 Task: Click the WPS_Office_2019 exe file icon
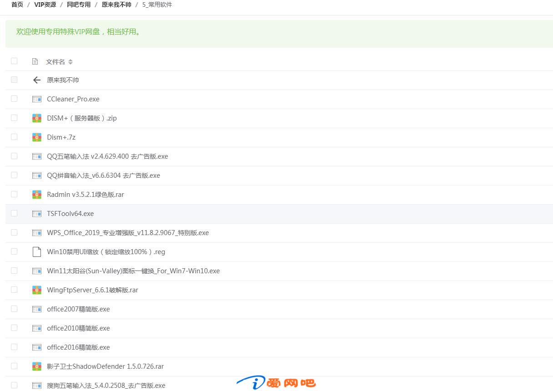pyautogui.click(x=37, y=233)
